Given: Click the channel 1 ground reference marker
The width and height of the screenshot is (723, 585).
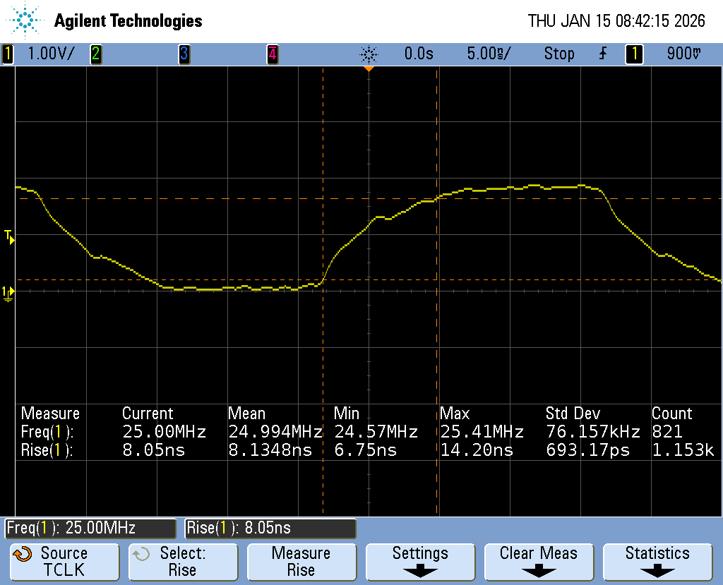Looking at the screenshot, I should point(8,293).
